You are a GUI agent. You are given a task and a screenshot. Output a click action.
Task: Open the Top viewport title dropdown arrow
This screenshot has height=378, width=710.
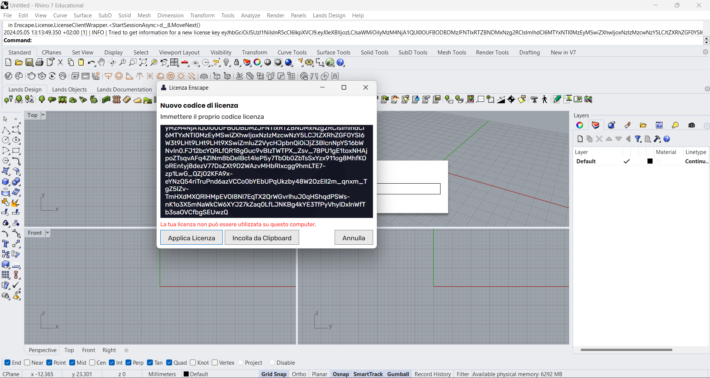43,115
